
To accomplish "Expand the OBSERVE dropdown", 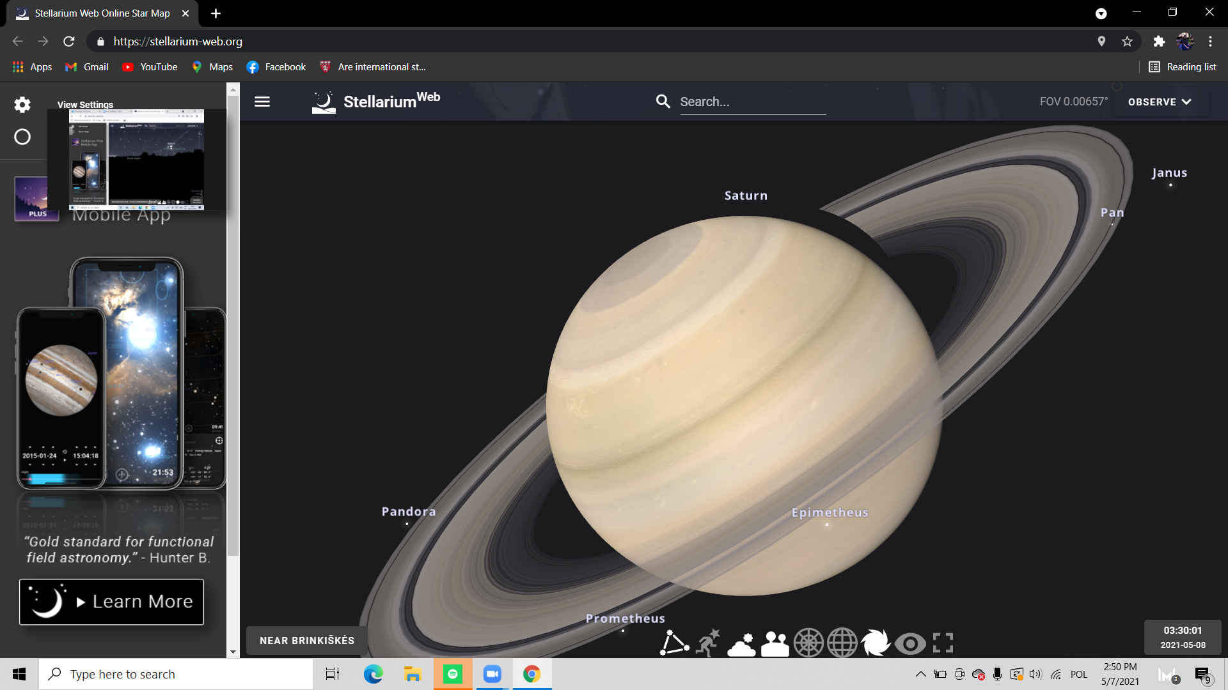I will 1160,102.
